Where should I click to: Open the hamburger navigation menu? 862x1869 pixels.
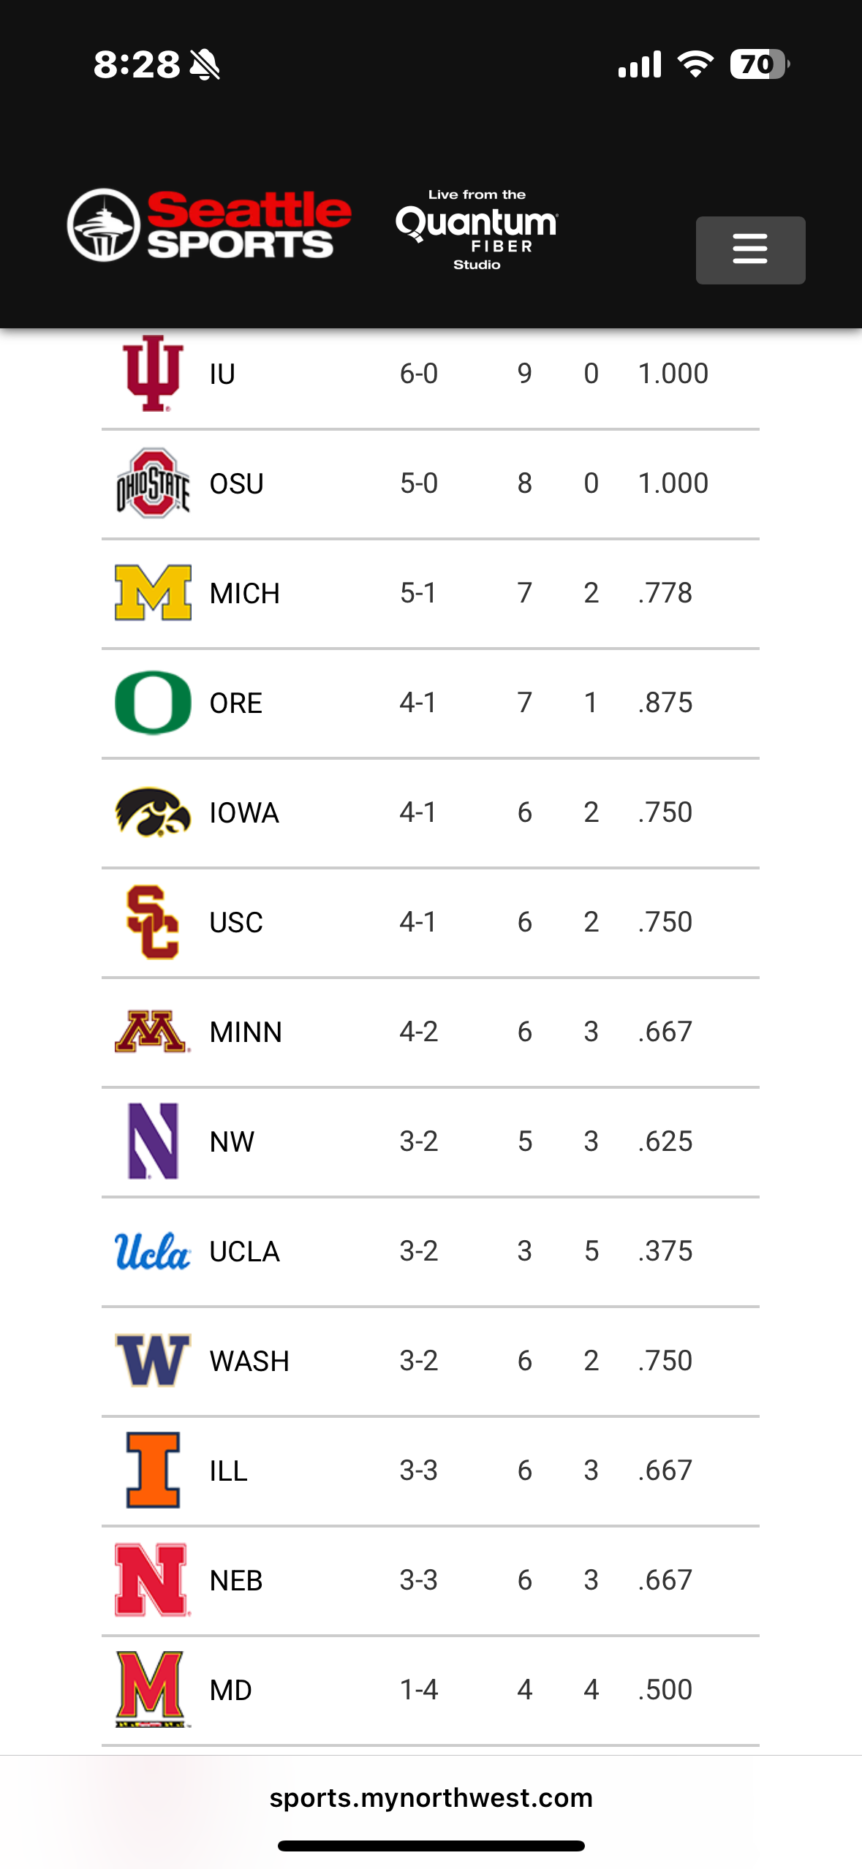tap(750, 249)
